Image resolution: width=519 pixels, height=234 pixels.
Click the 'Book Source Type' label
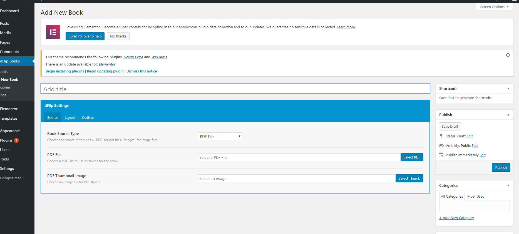(x=63, y=134)
